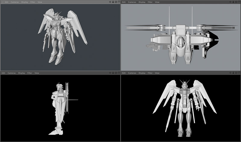Open the Edit menu in the bottom-right viewport

[124, 73]
